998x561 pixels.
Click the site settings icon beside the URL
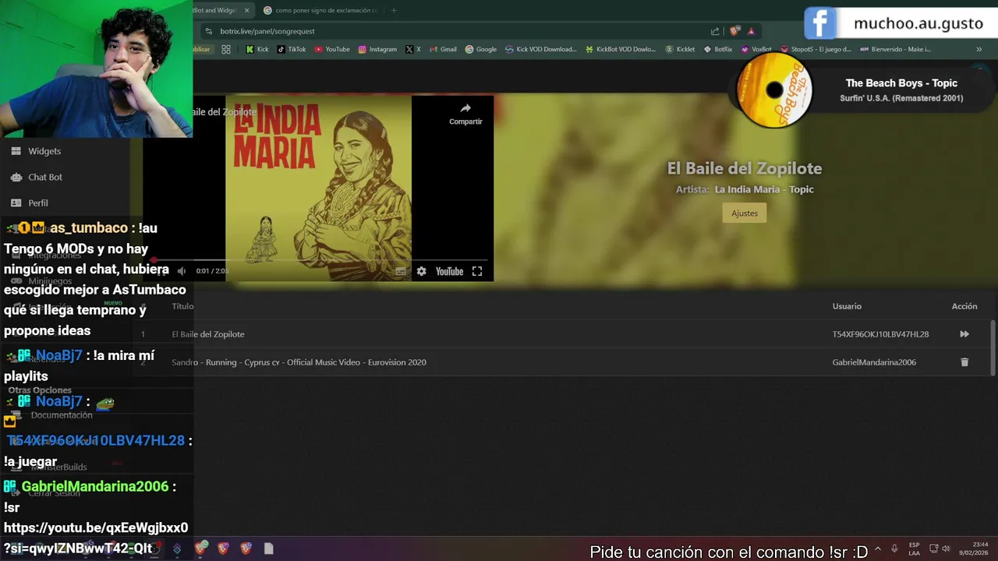click(x=207, y=31)
